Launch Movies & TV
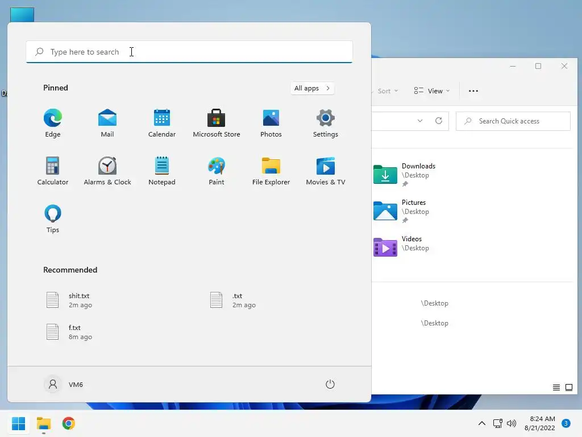 (326, 171)
